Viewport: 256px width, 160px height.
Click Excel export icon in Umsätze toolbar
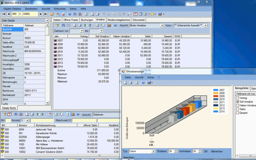click(86, 26)
